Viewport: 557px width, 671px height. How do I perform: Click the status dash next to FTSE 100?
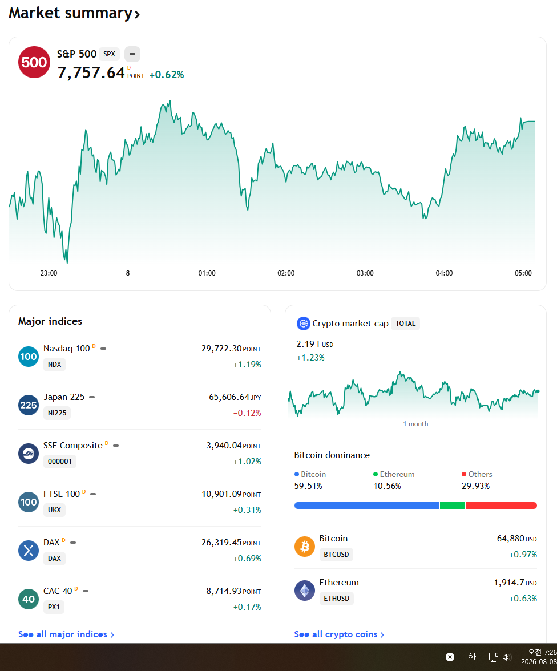[93, 494]
